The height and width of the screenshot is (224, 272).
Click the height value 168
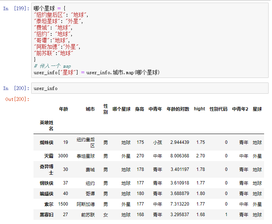coord(140,215)
